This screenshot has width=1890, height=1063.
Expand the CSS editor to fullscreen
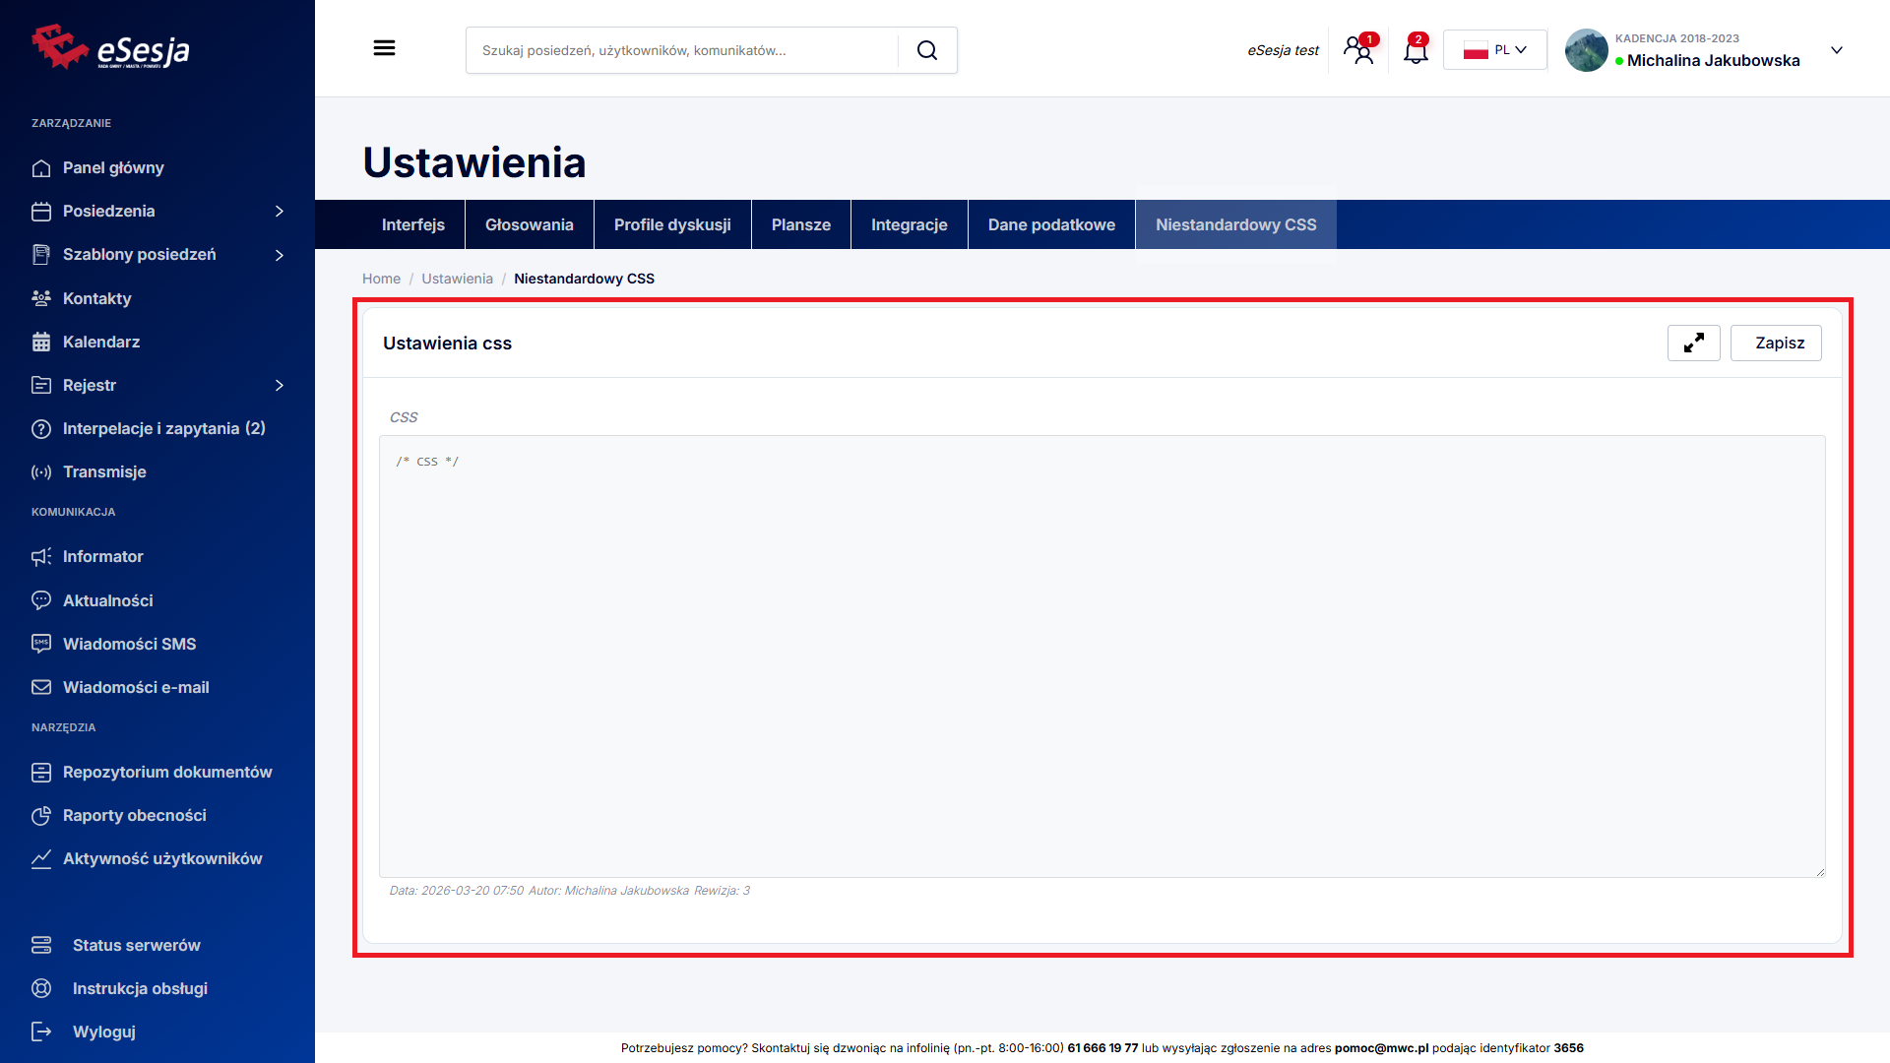(x=1693, y=343)
